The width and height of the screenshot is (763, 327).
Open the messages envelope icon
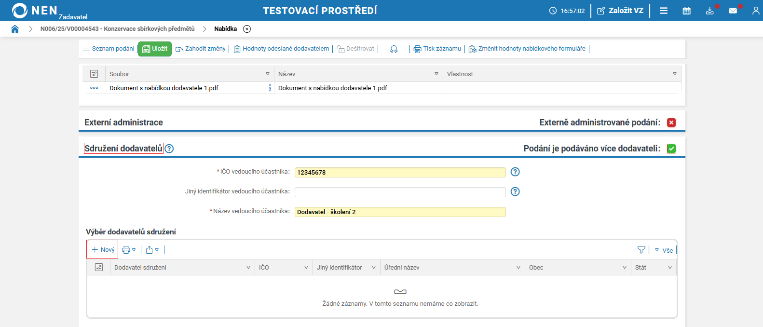pyautogui.click(x=733, y=11)
